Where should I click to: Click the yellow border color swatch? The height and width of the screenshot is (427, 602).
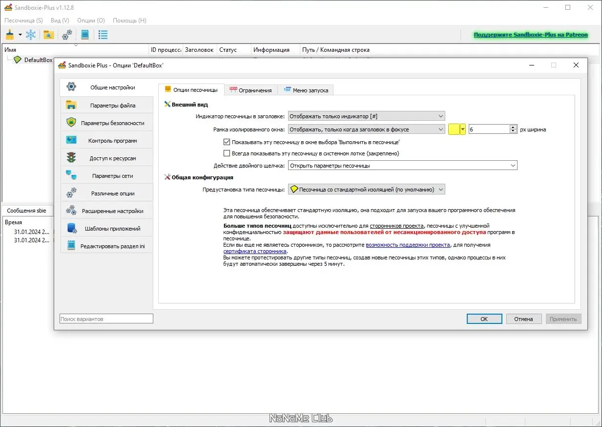point(454,129)
